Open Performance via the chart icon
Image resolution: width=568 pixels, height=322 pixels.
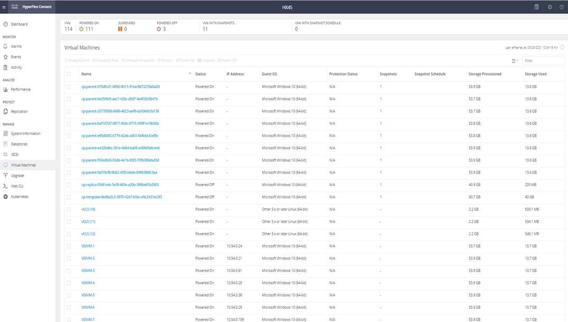[x=5, y=89]
